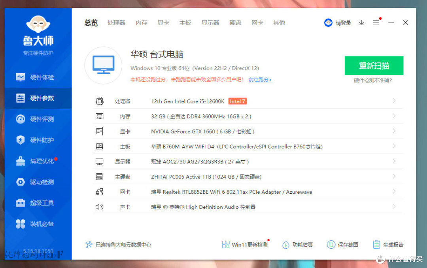Click the 生成报告 label

pyautogui.click(x=393, y=245)
